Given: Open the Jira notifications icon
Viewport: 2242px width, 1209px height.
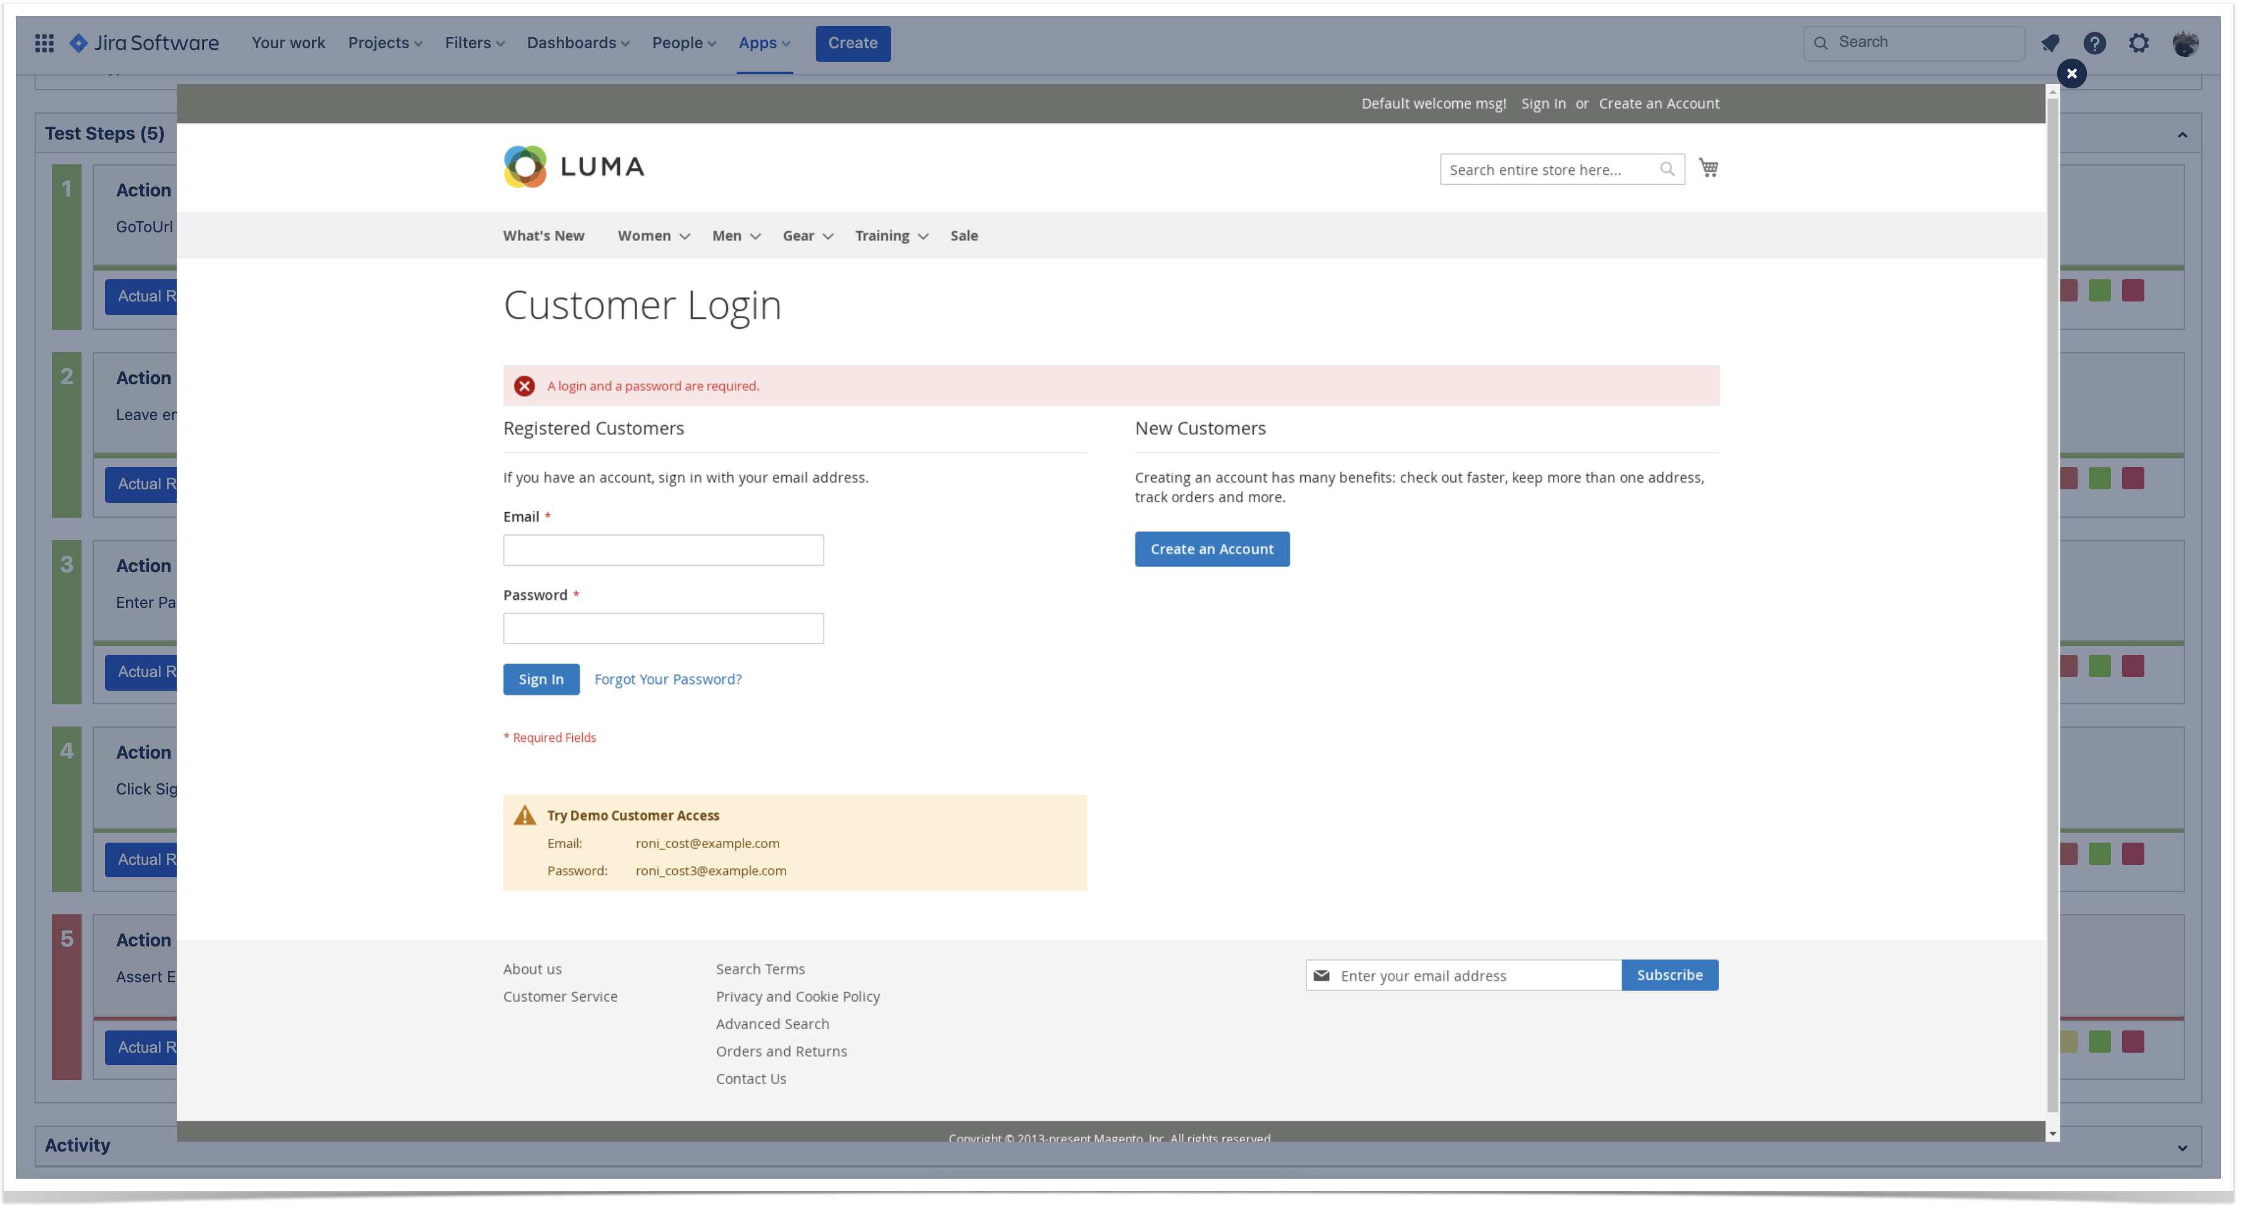Looking at the screenshot, I should click(2050, 43).
